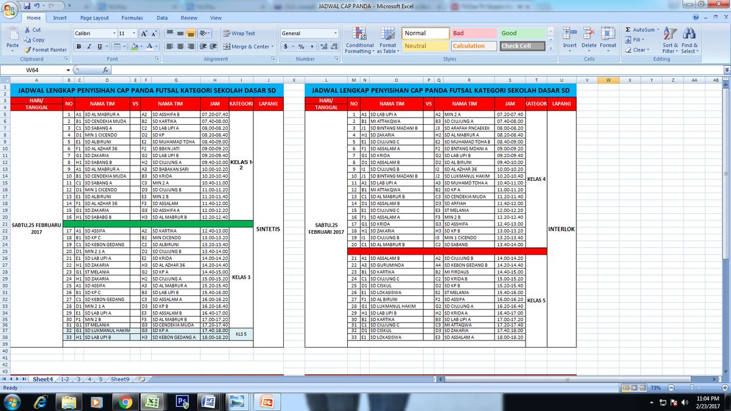The width and height of the screenshot is (731, 411).
Task: Toggle Underline formatting
Action: pos(99,46)
